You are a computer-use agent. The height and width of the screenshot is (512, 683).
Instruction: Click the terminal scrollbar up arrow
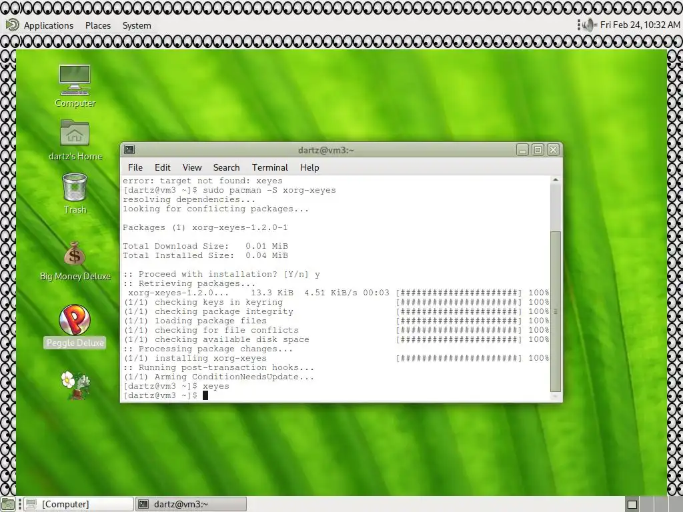[x=556, y=180]
